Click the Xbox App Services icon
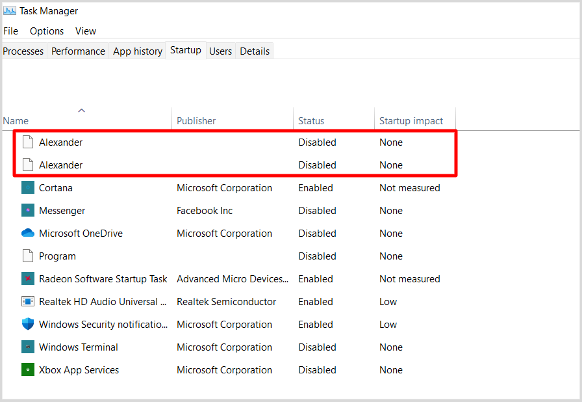 tap(28, 369)
